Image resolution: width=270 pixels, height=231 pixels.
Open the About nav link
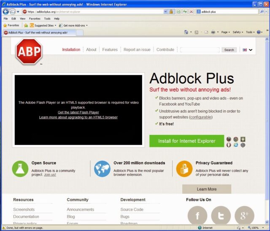[91, 50]
